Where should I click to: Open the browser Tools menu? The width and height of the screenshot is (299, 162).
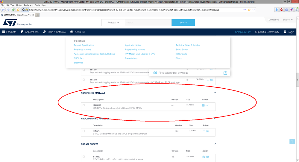tap(37, 5)
